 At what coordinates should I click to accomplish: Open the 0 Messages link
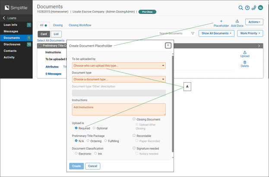tap(54, 74)
